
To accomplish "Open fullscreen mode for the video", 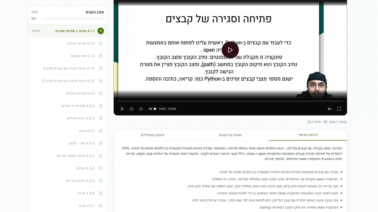I will point(339,109).
